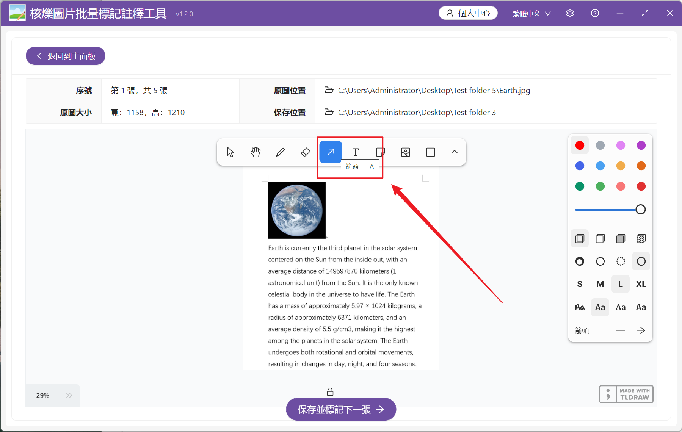Click the fullscreen expand window icon
This screenshot has width=682, height=432.
645,13
